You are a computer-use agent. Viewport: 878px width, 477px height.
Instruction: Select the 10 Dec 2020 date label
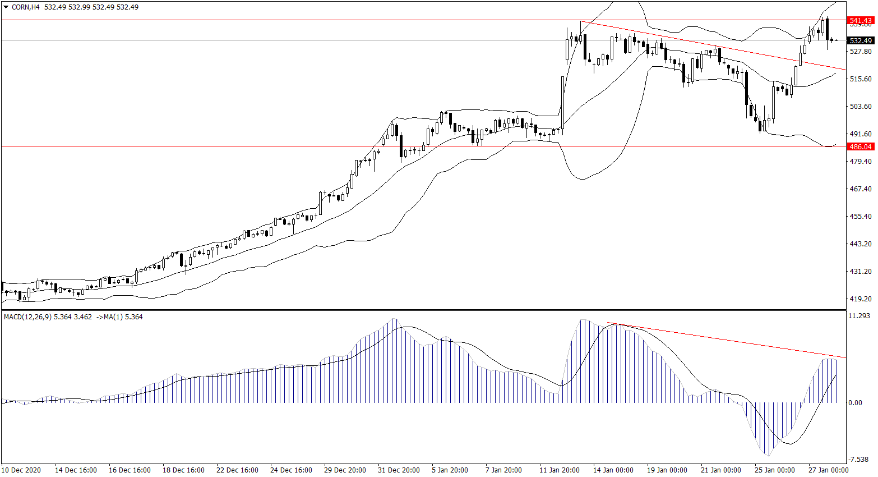[x=21, y=470]
